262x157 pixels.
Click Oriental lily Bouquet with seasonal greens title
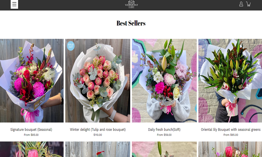pos(231,130)
